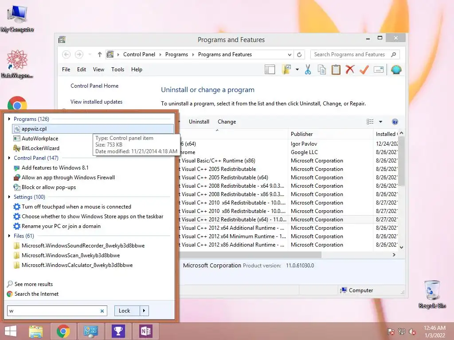Open the Edit menu
Viewport: 454px width, 340px height.
tap(82, 70)
